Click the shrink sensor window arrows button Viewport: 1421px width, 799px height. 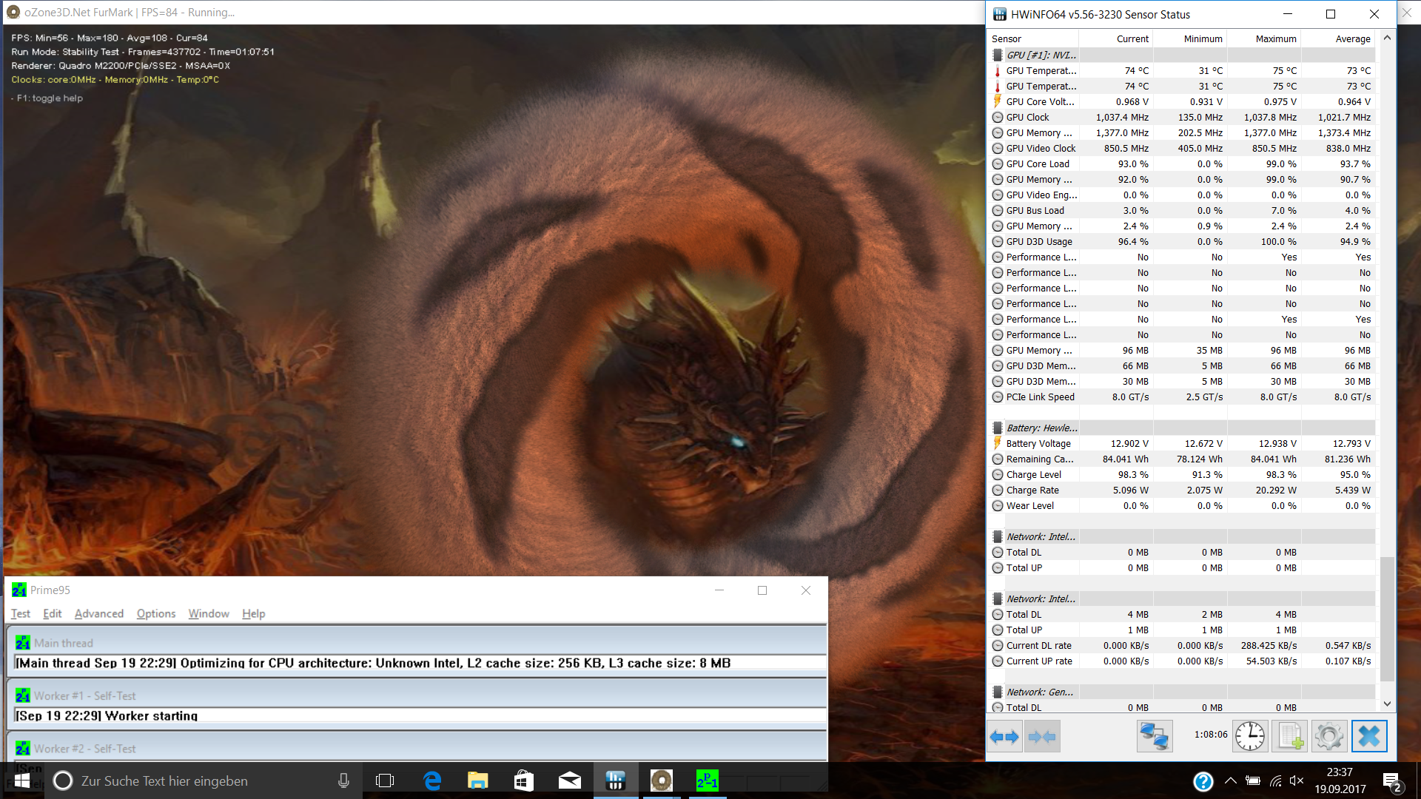(1042, 736)
